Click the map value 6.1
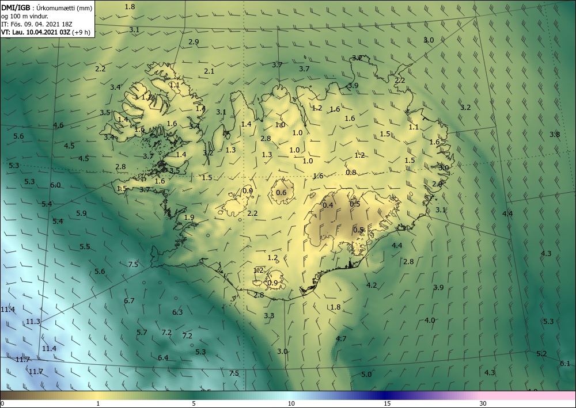 tap(565, 364)
